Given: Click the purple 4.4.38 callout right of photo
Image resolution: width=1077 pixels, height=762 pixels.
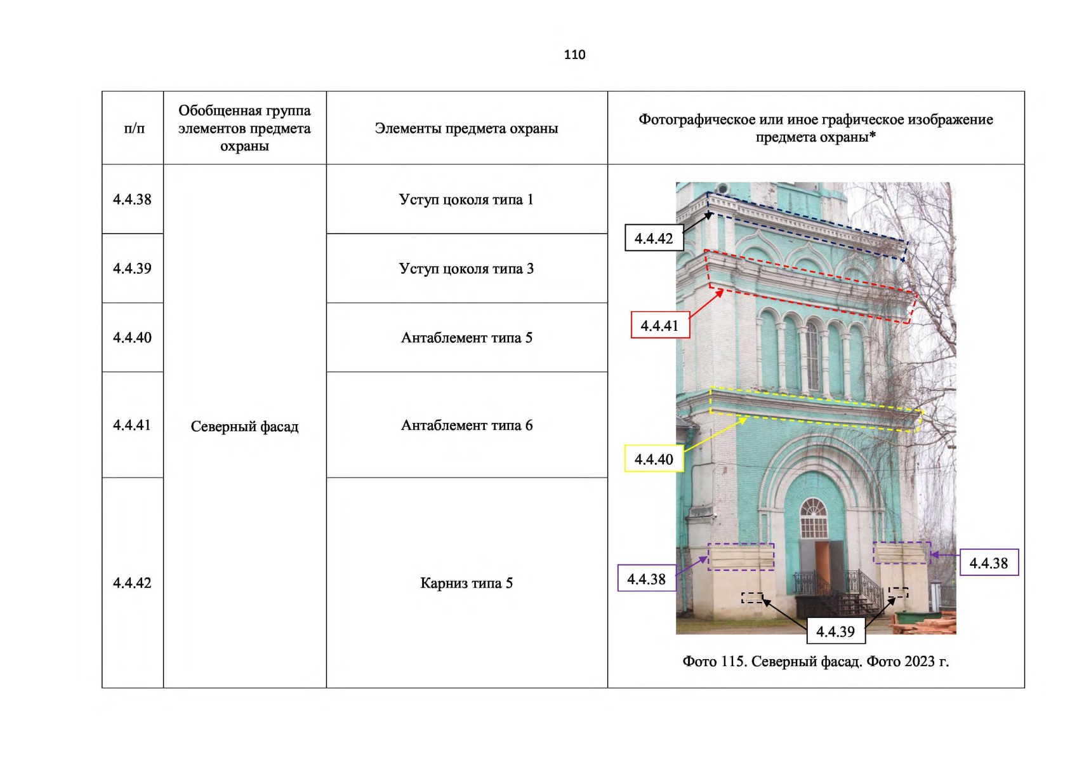Looking at the screenshot, I should pyautogui.click(x=988, y=563).
